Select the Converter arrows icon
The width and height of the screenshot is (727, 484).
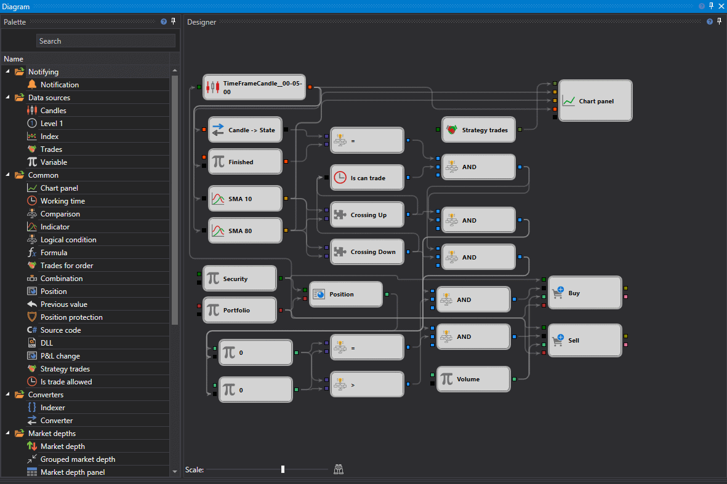click(32, 421)
